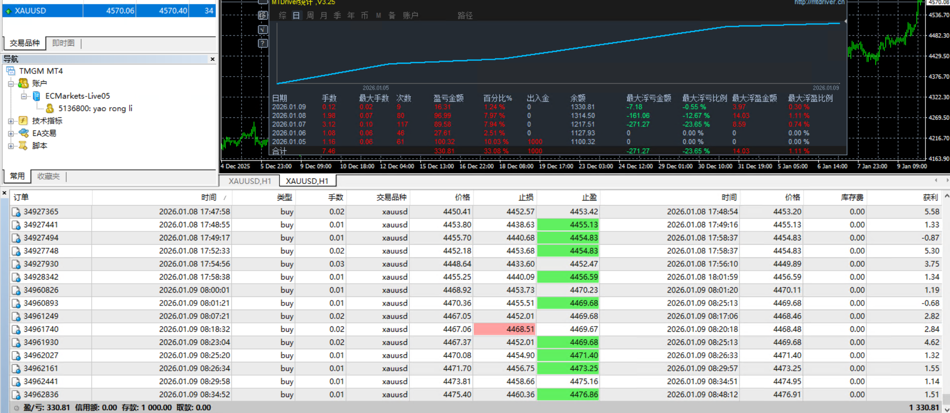
Task: Click the √ checkmark icon on chart
Action: pos(263,29)
